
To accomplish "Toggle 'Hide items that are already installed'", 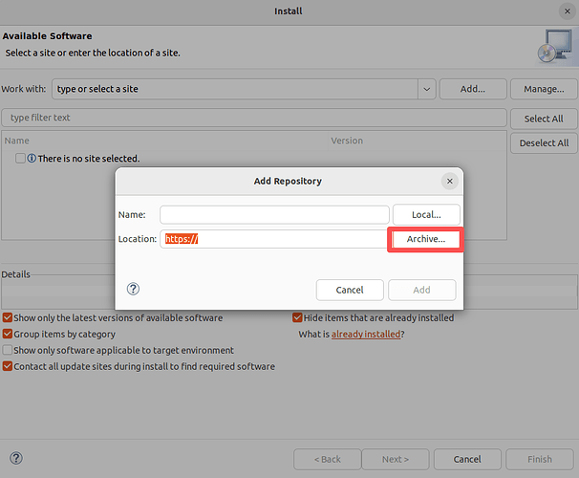I will (x=297, y=317).
